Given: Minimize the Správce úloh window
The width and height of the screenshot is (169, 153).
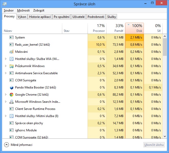Looking at the screenshot, I should (145, 3).
